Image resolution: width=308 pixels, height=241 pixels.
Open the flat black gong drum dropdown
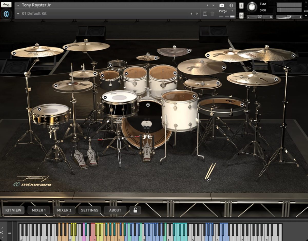pos(242,105)
